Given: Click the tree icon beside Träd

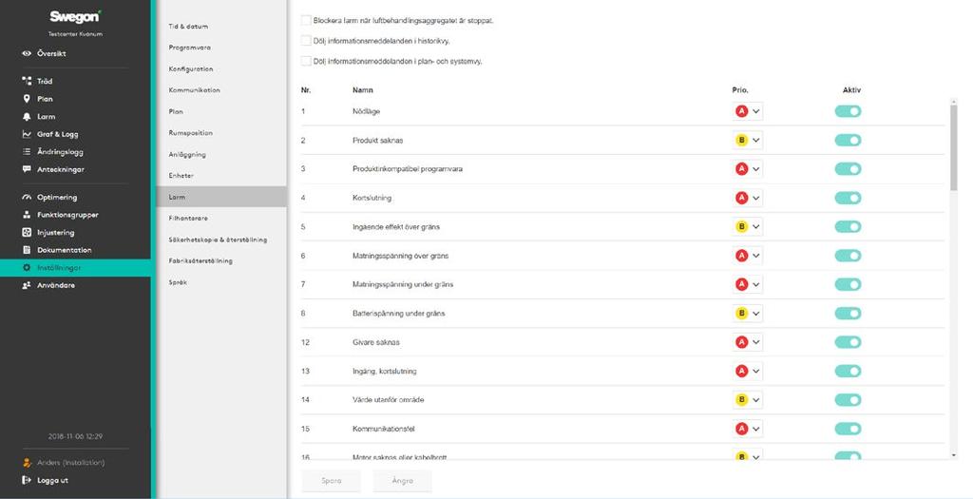Looking at the screenshot, I should point(27,81).
